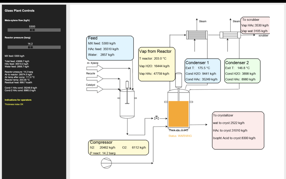Viewport: 286px width, 179px height.
Task: Click the mixing tank stirrer motor
Action: [x=127, y=85]
